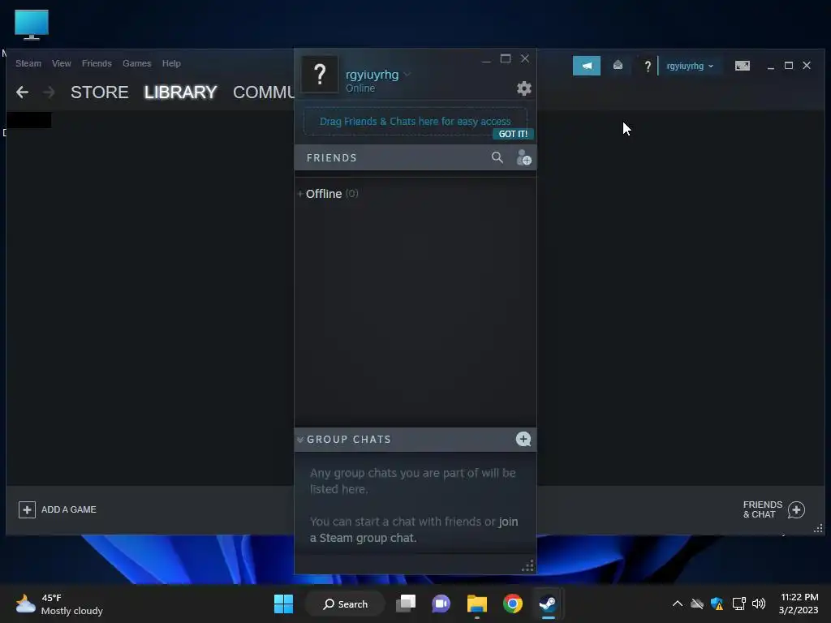Open status dropdown beside rgyiuyrhg name
The image size is (831, 623).
407,74
